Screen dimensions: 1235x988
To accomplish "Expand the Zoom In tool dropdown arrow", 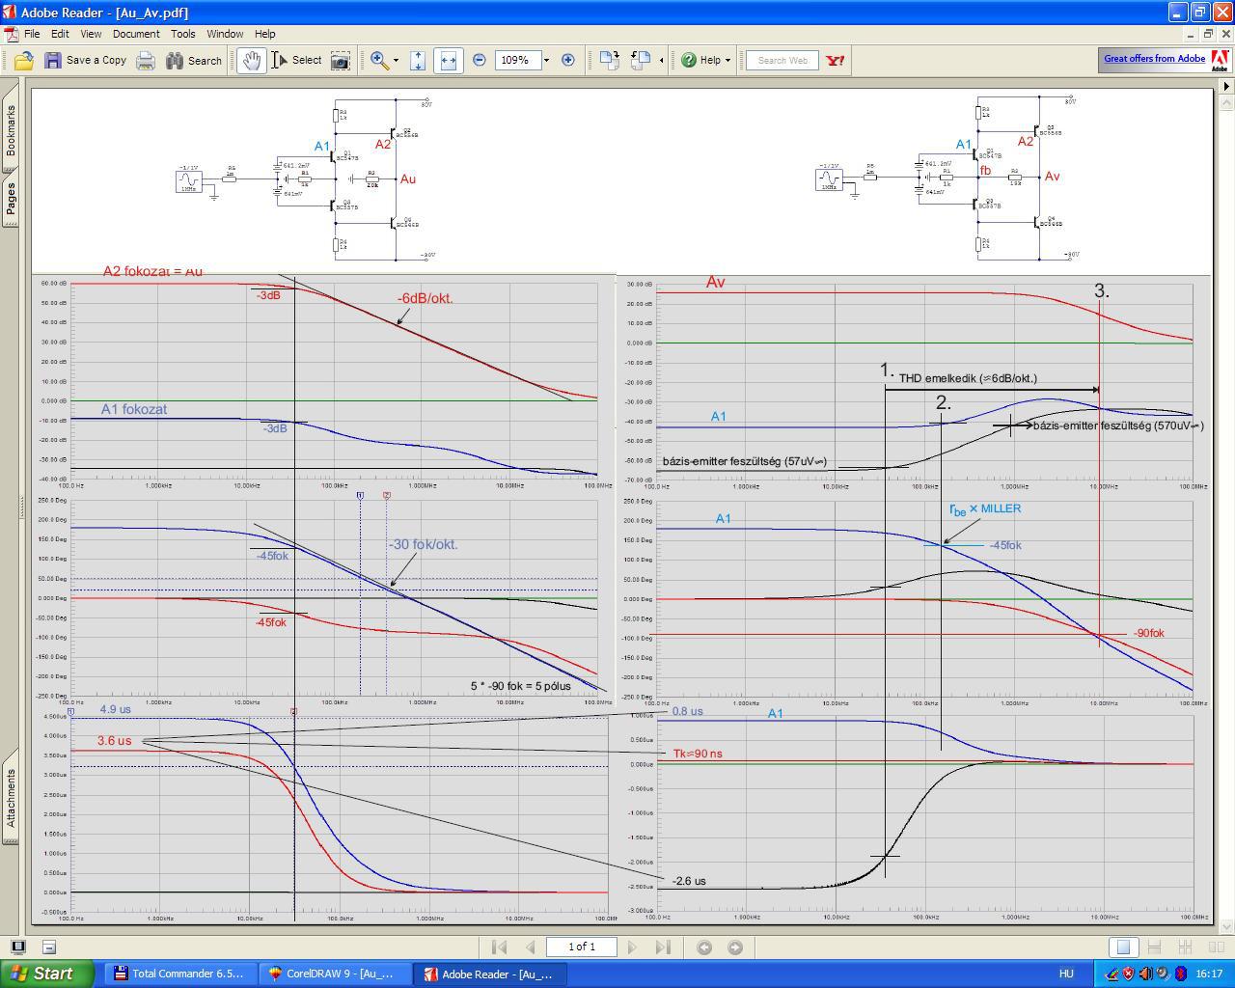I will coord(396,60).
